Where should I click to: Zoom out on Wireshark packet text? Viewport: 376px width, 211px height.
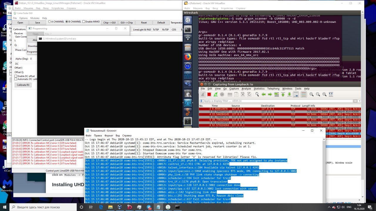[x=318, y=94]
